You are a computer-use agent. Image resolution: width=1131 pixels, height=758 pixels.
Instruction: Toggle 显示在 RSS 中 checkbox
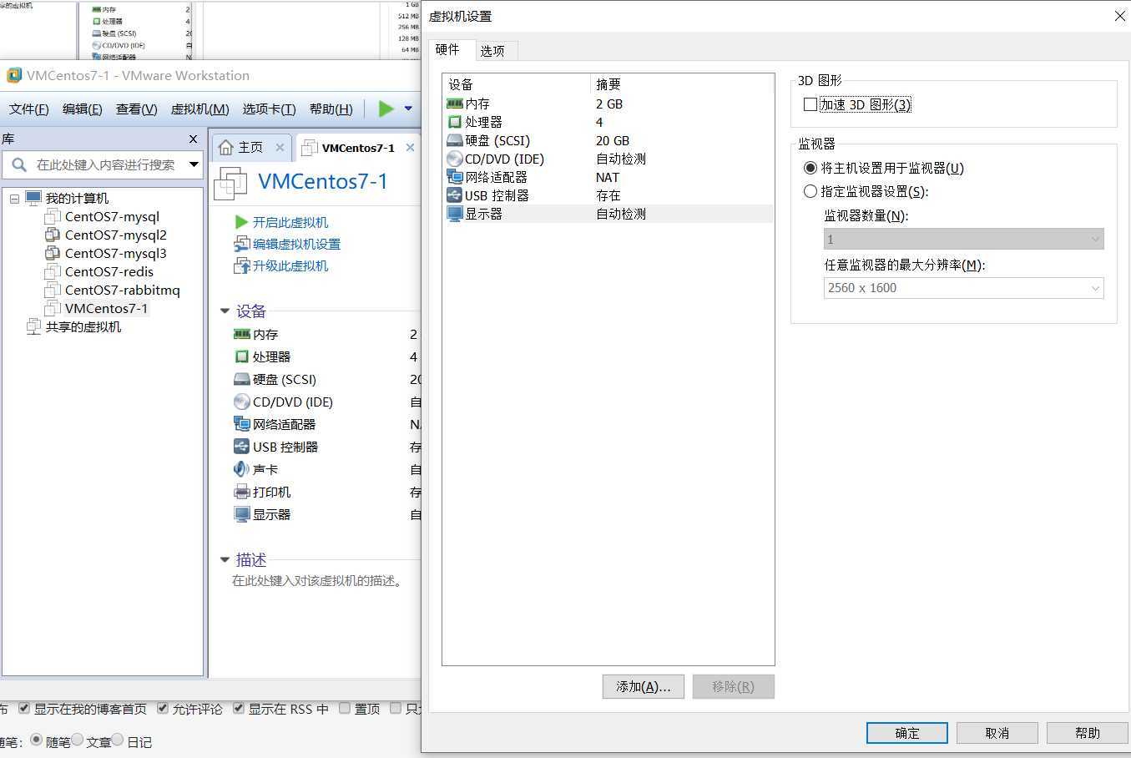point(239,708)
